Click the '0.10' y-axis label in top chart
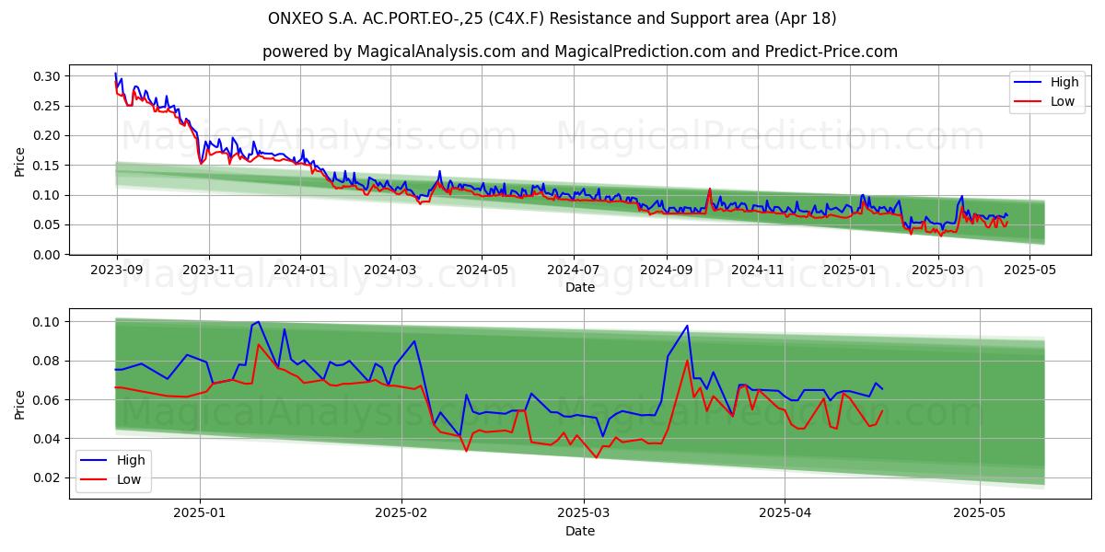 click(x=46, y=195)
